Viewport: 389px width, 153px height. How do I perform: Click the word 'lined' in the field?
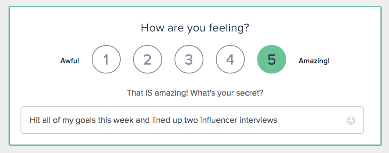(158, 120)
